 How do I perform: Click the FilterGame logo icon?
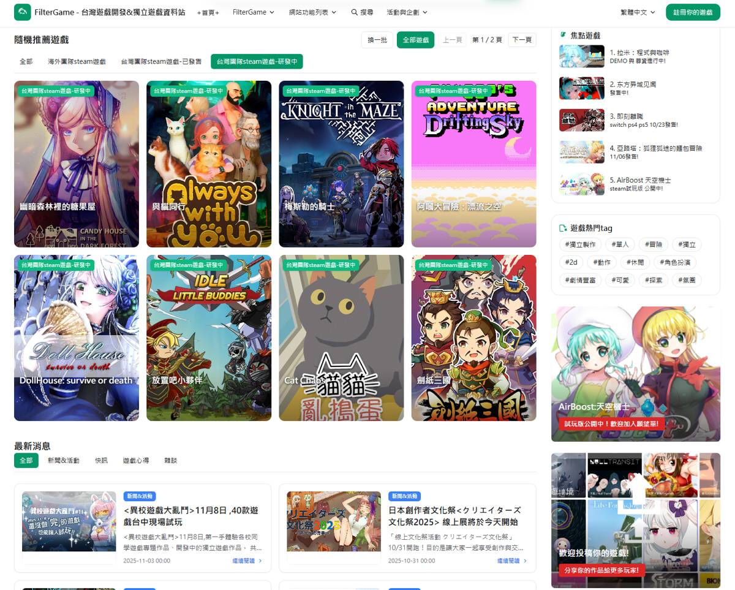23,12
